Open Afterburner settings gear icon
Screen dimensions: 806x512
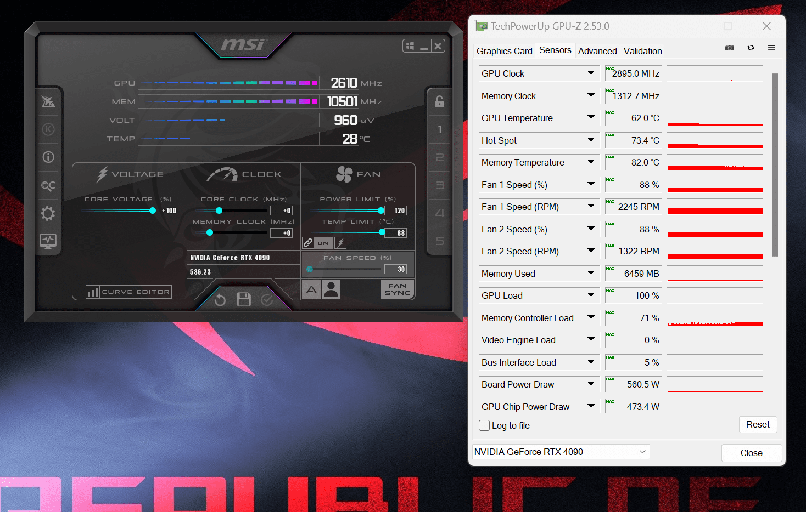coord(48,213)
